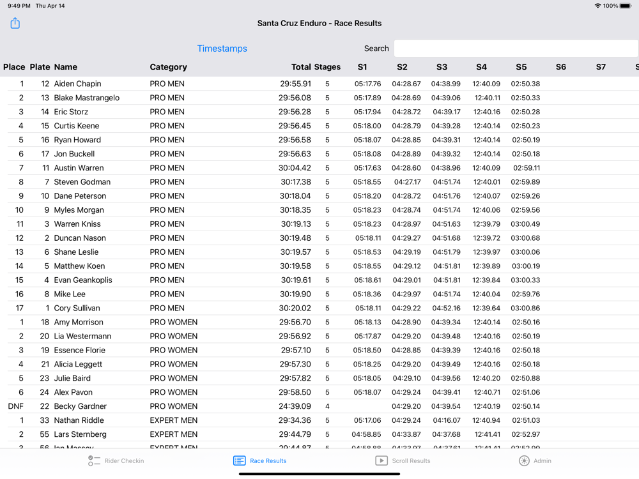Select rider Steven Godman
639x479 pixels.
pyautogui.click(x=82, y=182)
